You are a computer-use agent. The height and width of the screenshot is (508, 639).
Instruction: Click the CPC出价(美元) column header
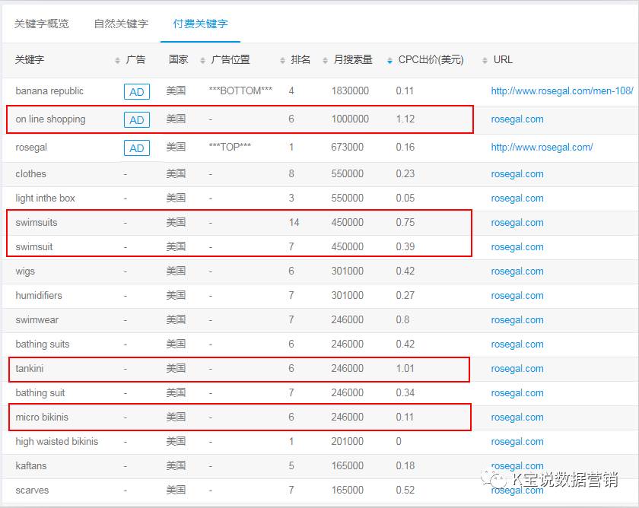(x=431, y=60)
